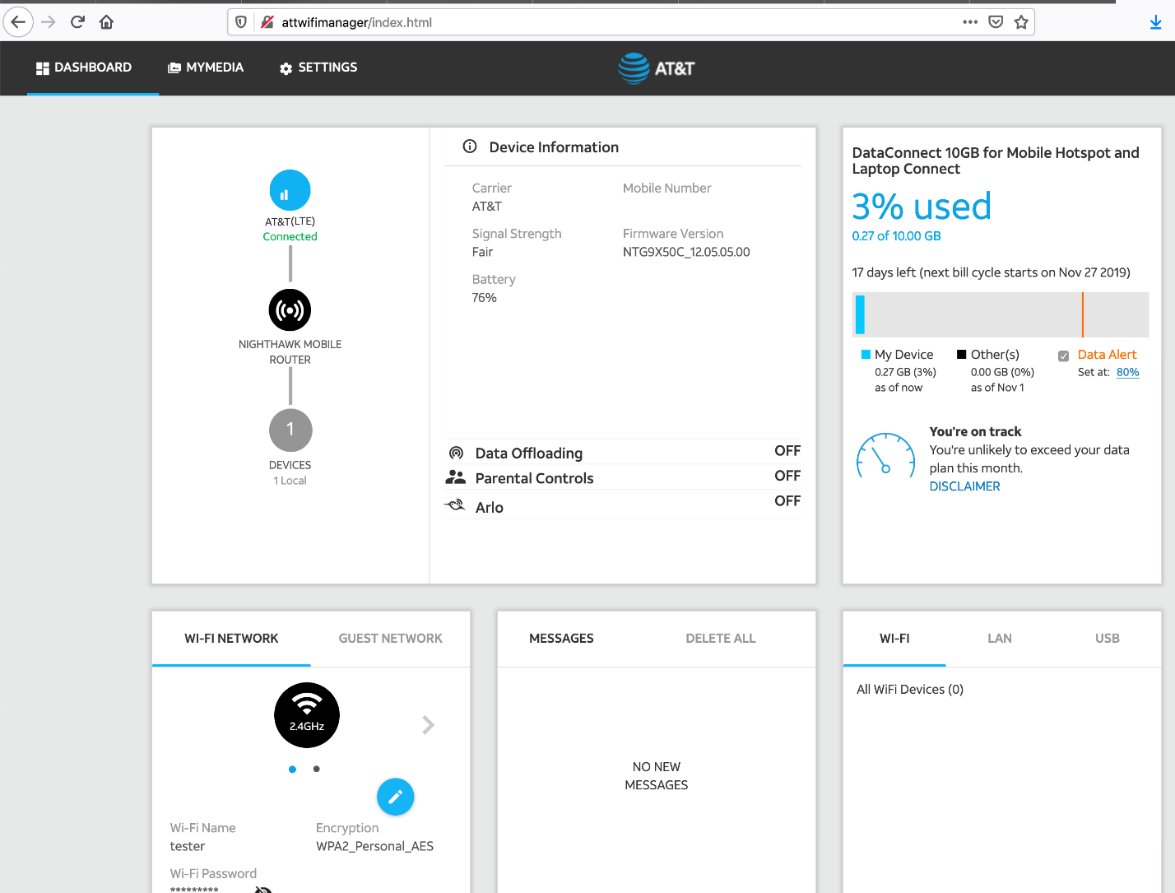Click the '0.27 of 10.00 GB' text
The width and height of the screenshot is (1175, 893).
pyautogui.click(x=896, y=236)
